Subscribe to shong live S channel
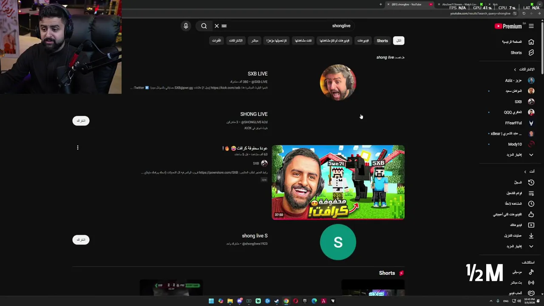This screenshot has height=306, width=544. click(x=81, y=240)
